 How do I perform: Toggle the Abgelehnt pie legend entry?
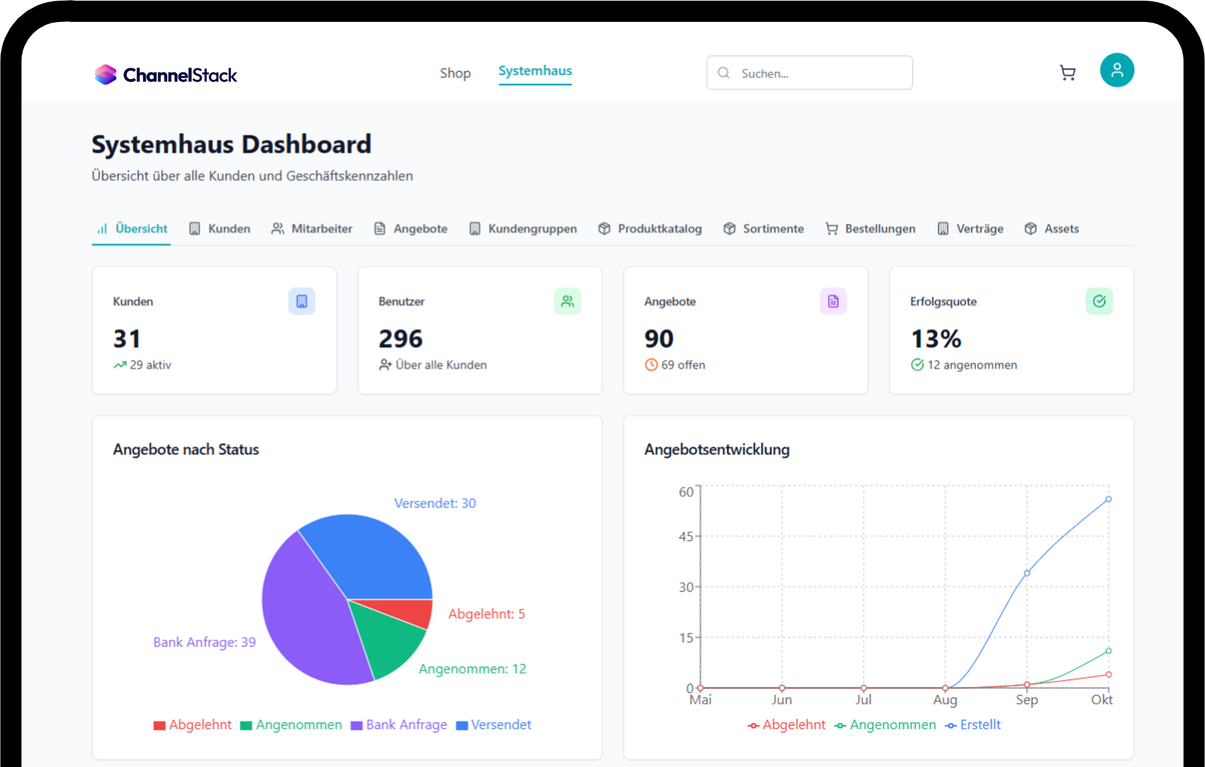point(193,725)
